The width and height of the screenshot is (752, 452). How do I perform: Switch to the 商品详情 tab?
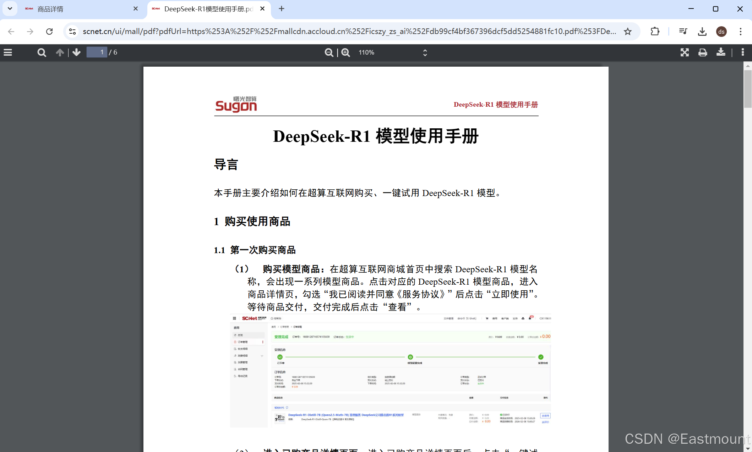point(78,9)
